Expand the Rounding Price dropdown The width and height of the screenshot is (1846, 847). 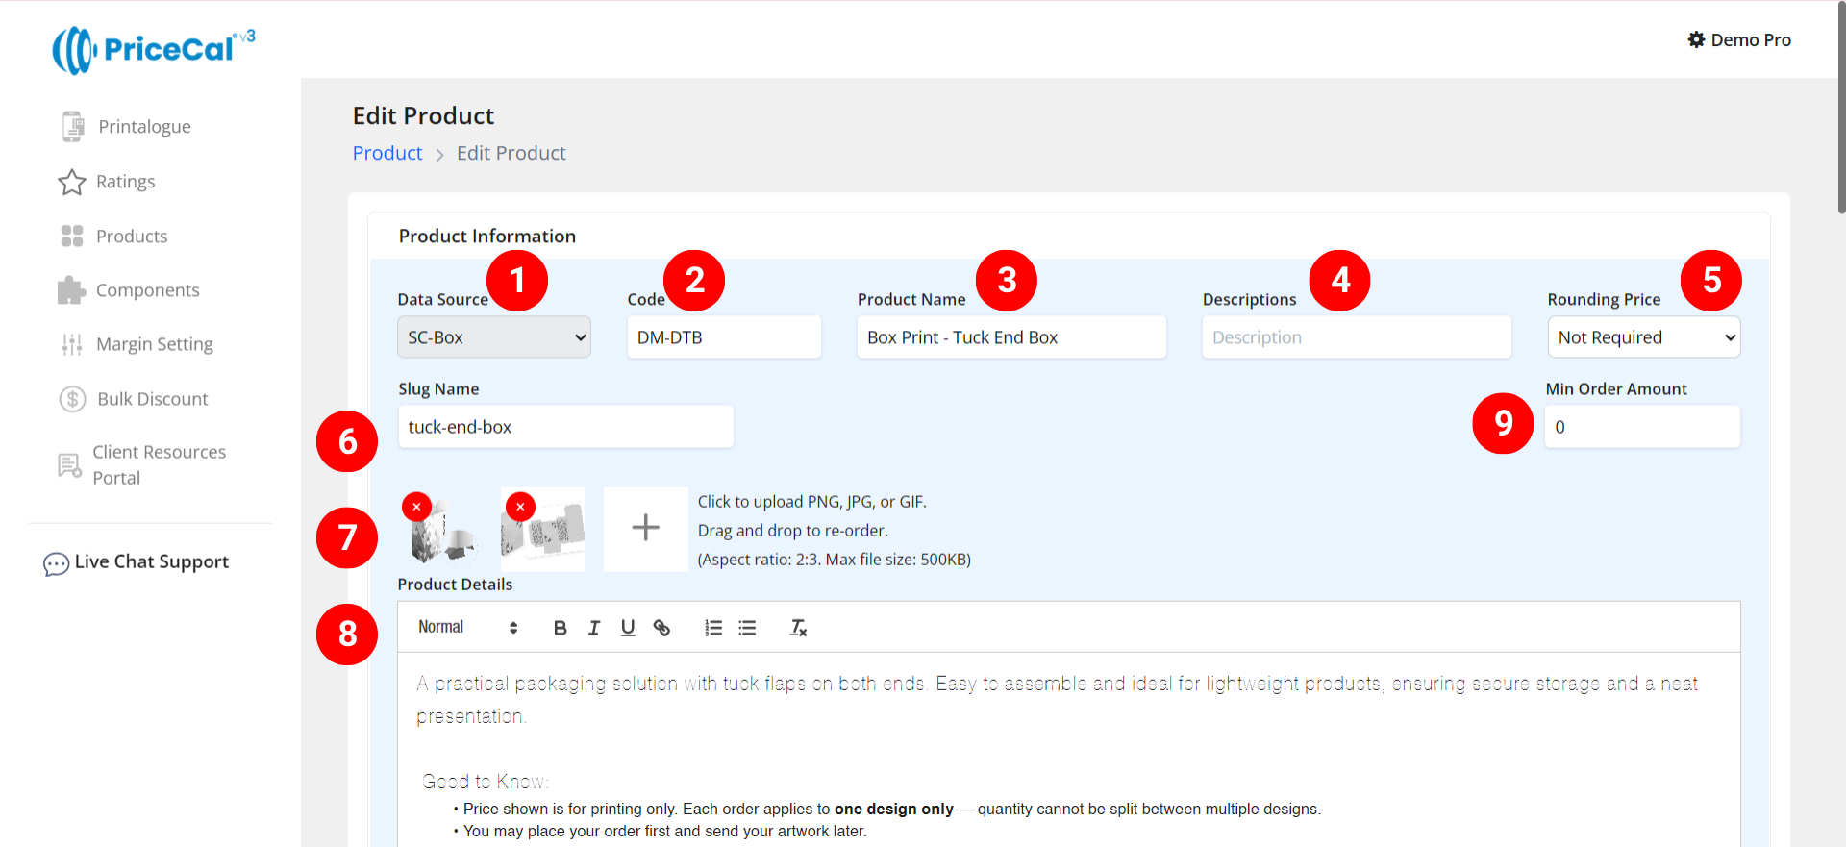(x=1643, y=337)
